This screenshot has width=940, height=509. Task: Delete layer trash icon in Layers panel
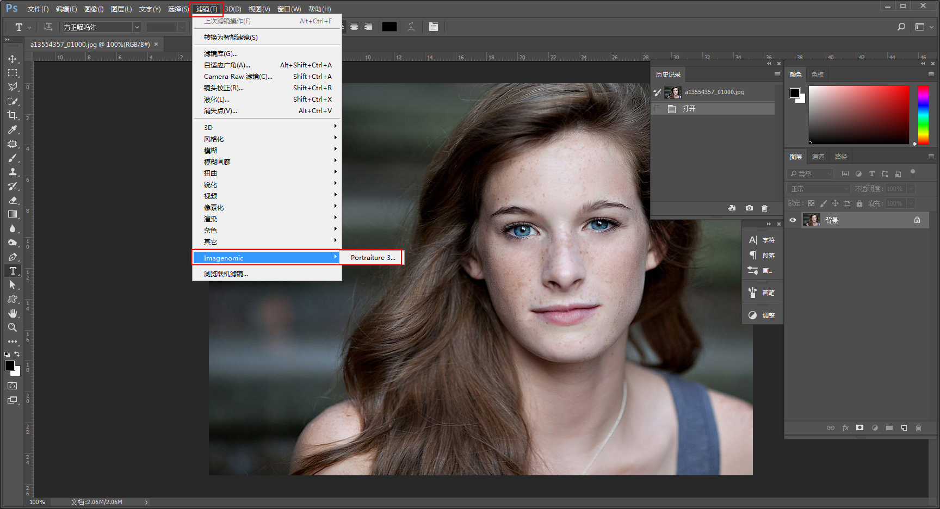pyautogui.click(x=919, y=428)
